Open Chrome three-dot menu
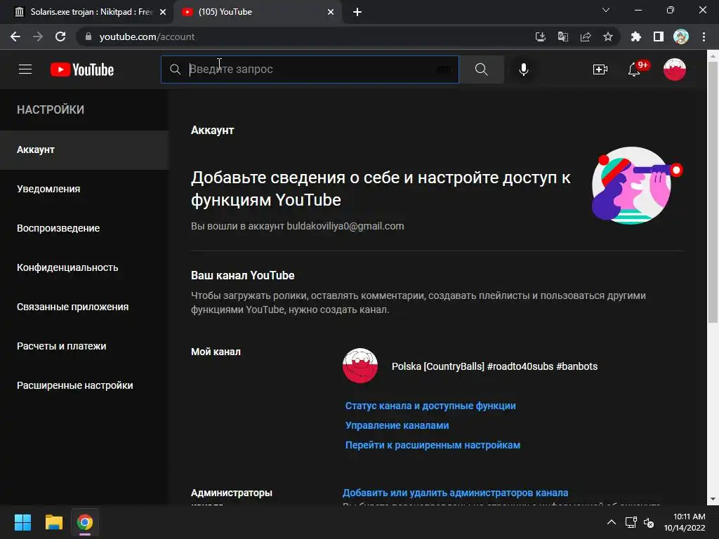This screenshot has width=719, height=539. (x=704, y=36)
